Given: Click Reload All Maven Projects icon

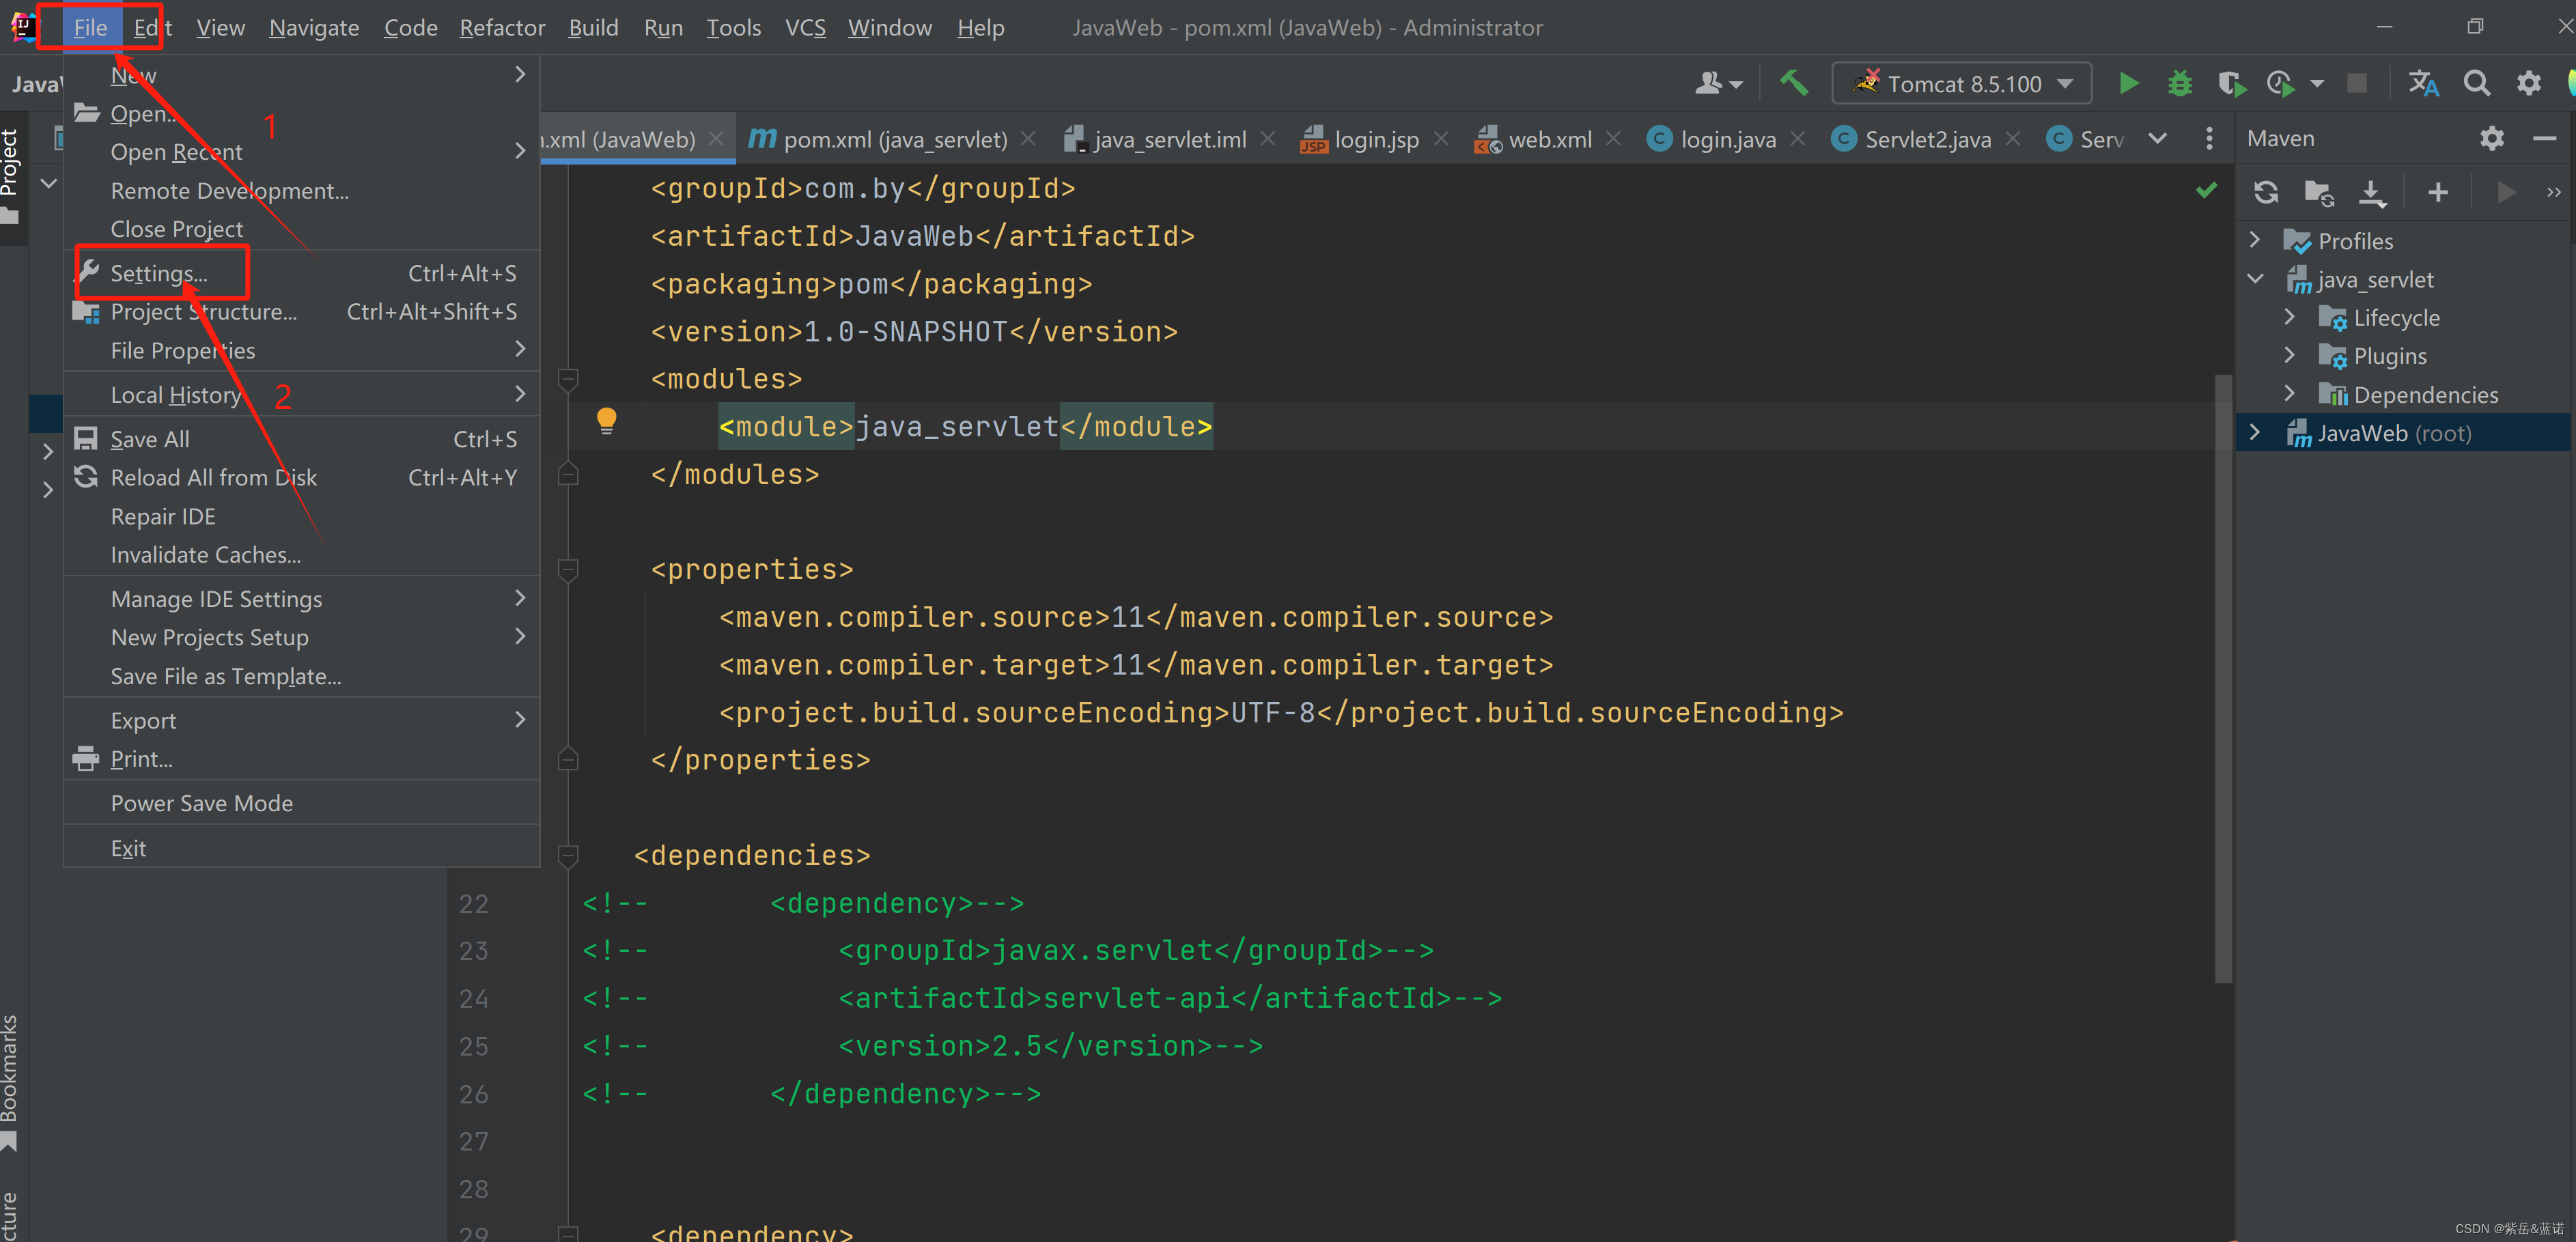Looking at the screenshot, I should [2266, 192].
